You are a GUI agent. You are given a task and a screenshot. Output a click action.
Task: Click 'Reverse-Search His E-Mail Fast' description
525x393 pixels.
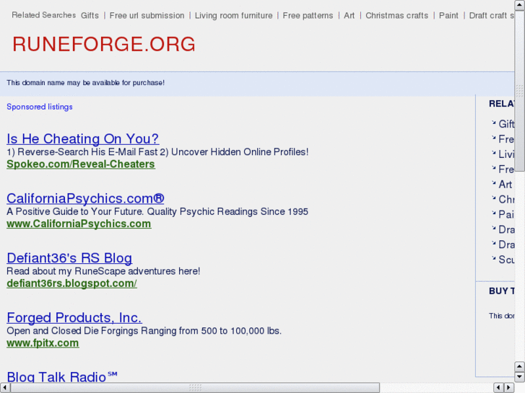pyautogui.click(x=157, y=152)
